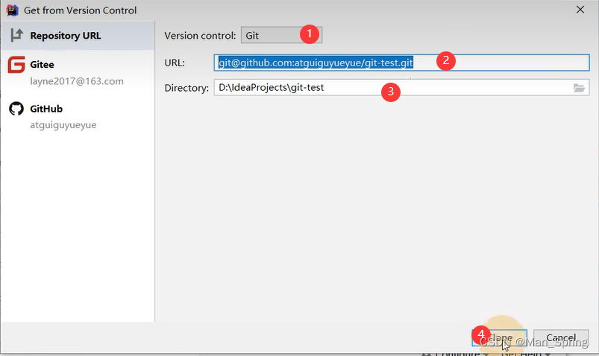Open the Gitee account entry

(x=78, y=72)
